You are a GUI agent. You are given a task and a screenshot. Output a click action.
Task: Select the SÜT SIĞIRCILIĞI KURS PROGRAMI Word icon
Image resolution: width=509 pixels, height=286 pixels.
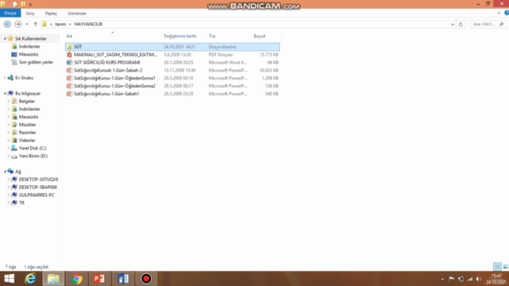(x=69, y=62)
